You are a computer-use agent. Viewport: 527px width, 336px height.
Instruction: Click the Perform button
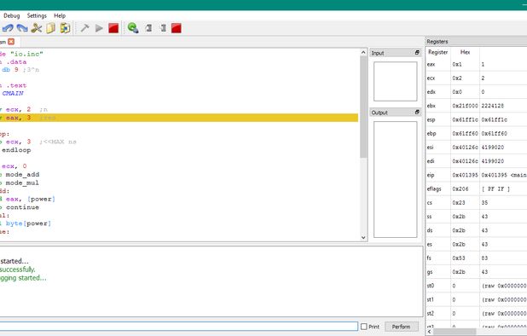coord(402,327)
